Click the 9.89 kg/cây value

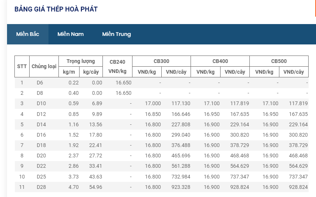(97, 114)
